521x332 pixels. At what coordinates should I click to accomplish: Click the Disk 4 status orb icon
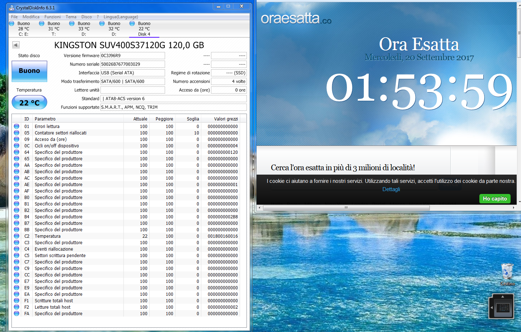(x=132, y=23)
